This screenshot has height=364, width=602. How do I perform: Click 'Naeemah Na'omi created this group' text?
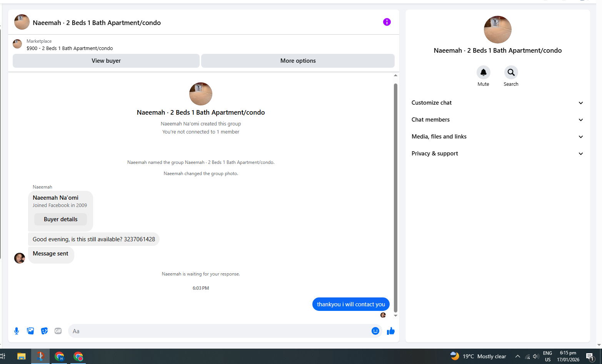pos(201,124)
